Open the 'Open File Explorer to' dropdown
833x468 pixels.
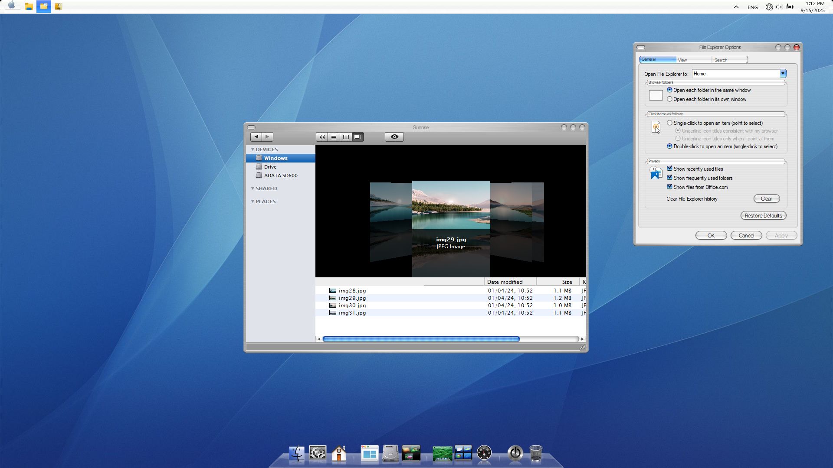(783, 74)
